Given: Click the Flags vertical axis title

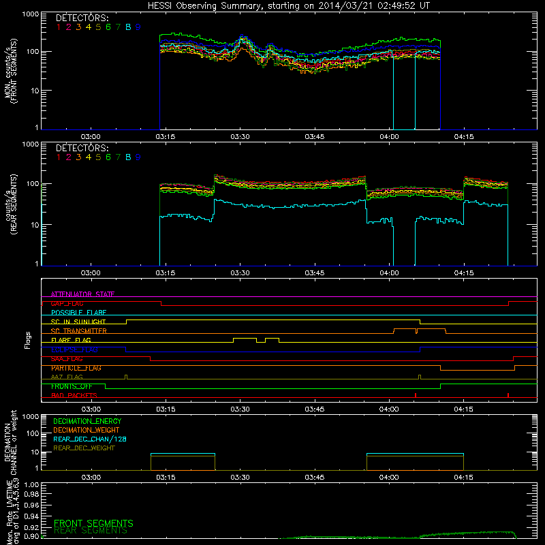Looking at the screenshot, I should click(x=28, y=340).
